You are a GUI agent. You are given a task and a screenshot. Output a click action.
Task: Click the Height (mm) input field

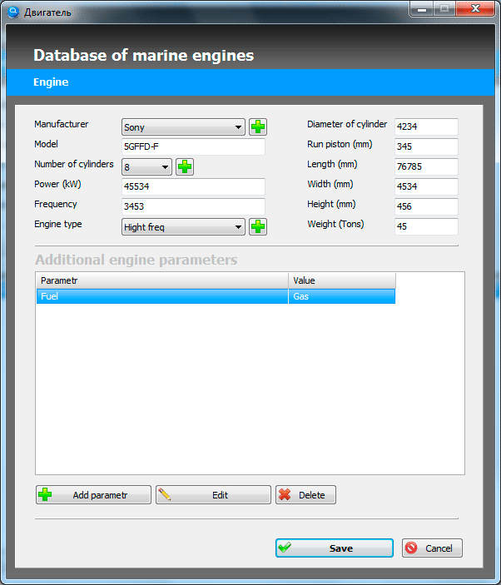coord(426,206)
